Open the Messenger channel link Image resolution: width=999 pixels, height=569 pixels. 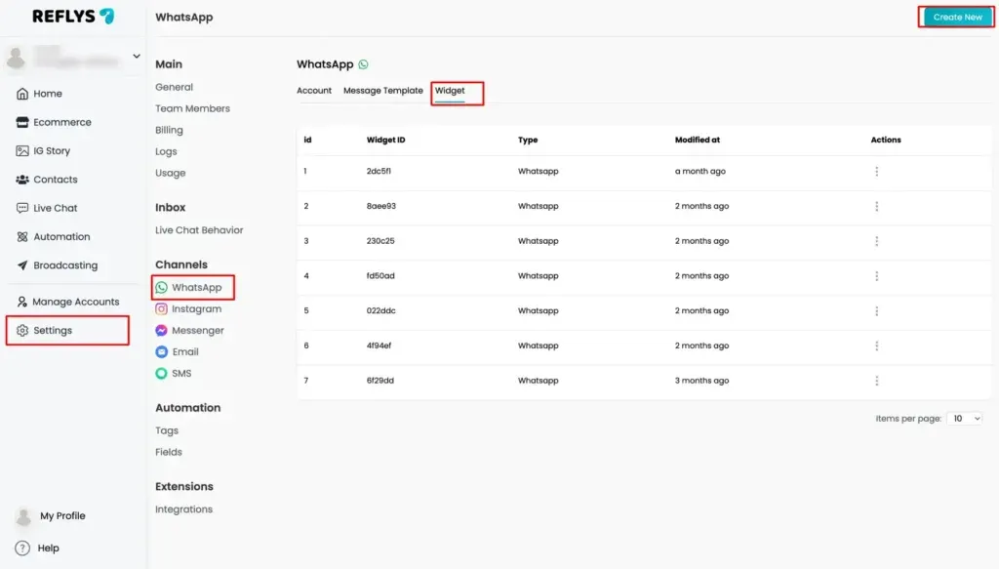[x=197, y=331]
